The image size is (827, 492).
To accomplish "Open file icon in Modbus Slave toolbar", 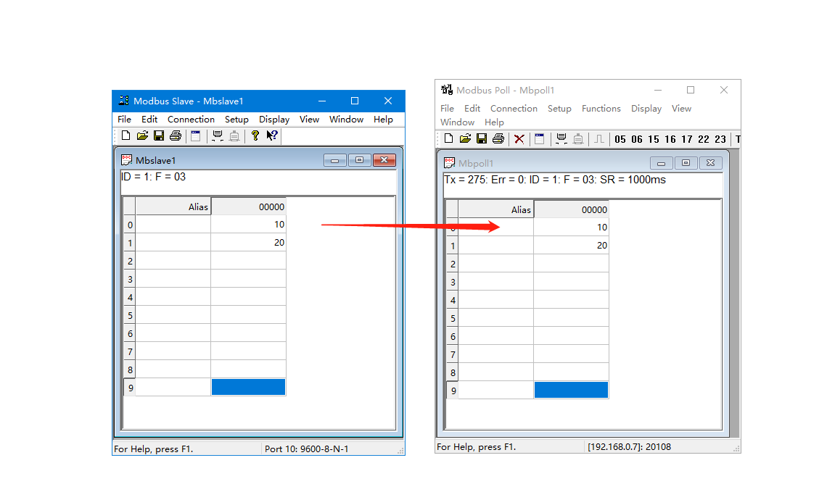I will (142, 135).
